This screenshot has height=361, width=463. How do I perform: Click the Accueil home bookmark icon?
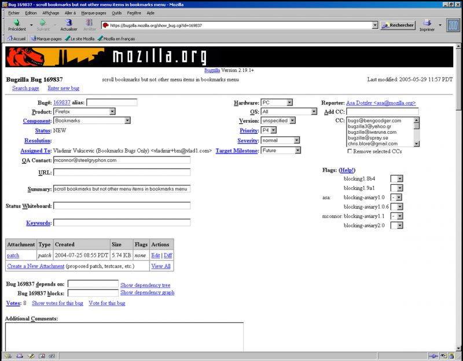(9, 39)
